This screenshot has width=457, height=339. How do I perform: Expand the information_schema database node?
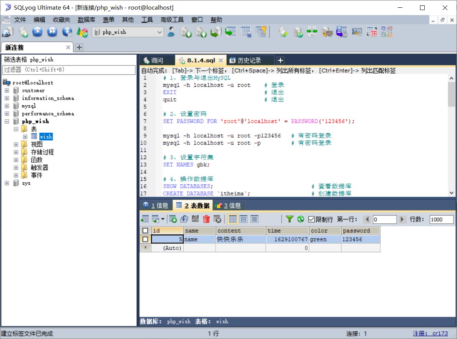7,98
